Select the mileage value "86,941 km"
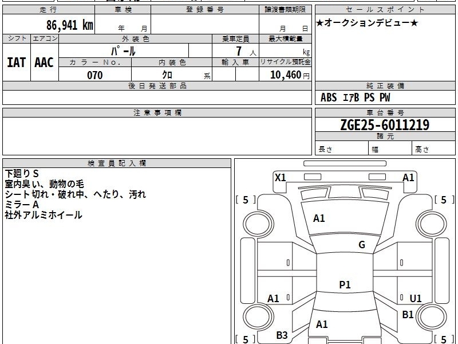 pyautogui.click(x=69, y=25)
